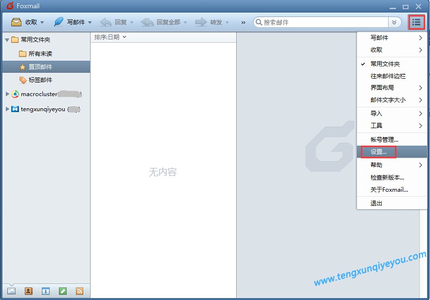Screen dimensions: 430x300
Task: Click the Foxmail logo in title bar
Action: 10,6
